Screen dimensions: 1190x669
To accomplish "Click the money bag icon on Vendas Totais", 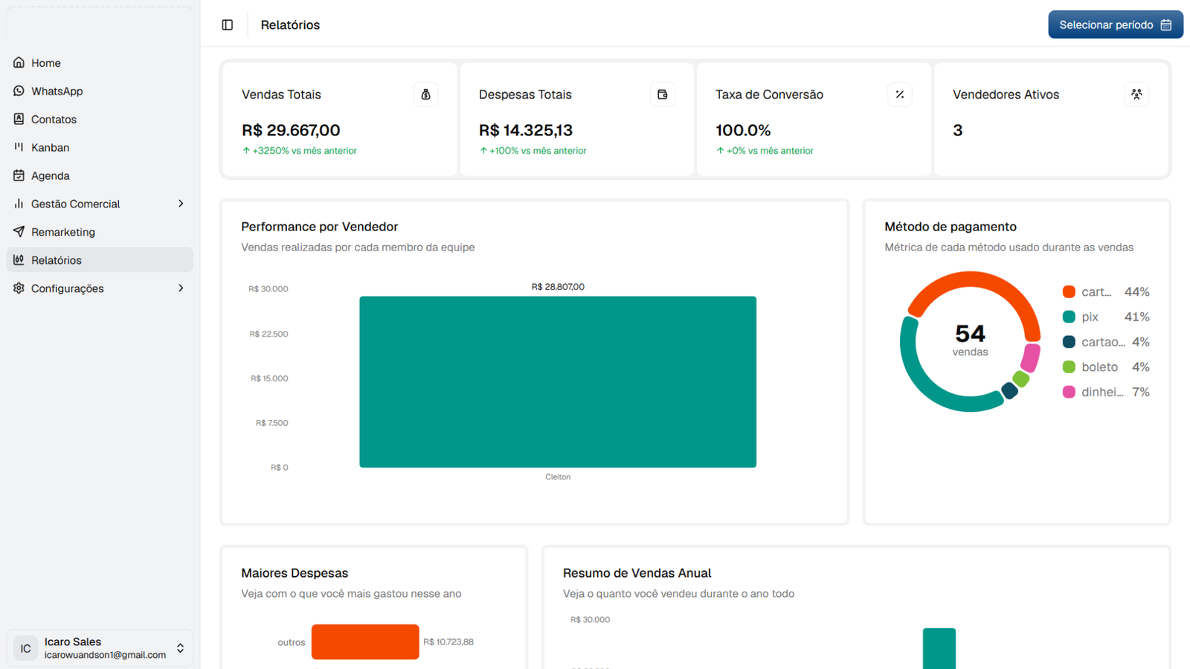I will [x=426, y=94].
